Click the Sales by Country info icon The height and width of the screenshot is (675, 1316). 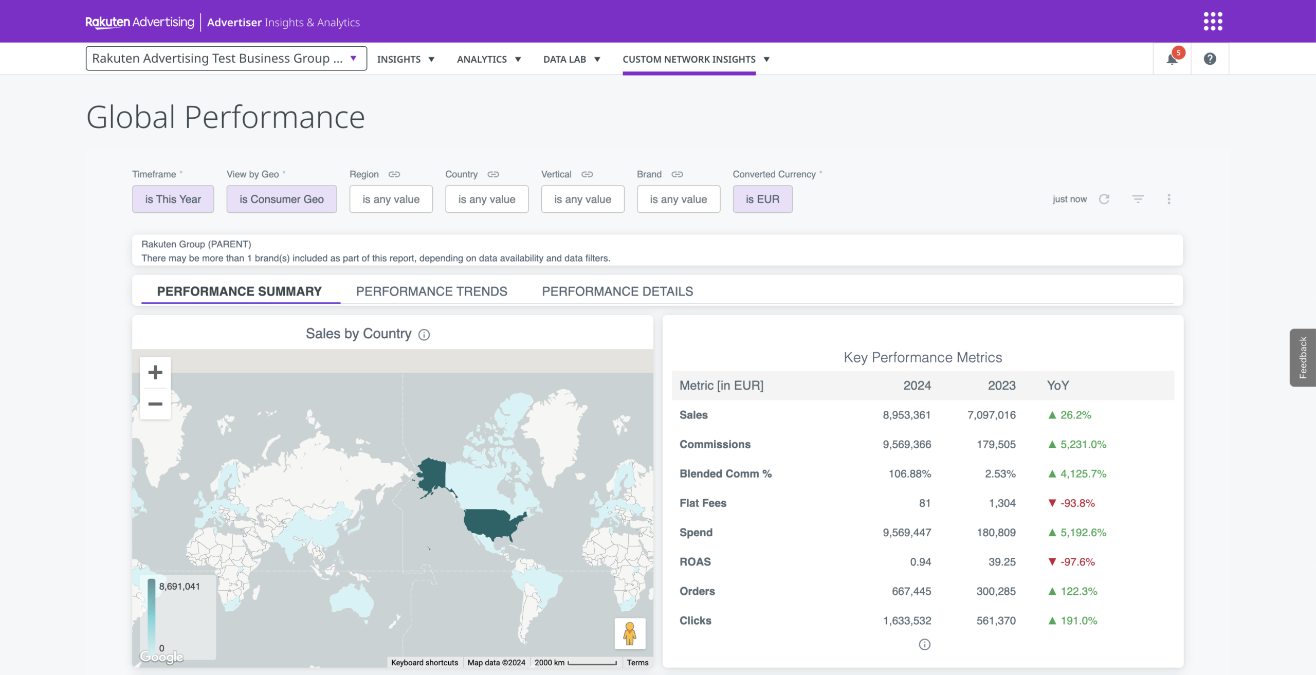424,335
